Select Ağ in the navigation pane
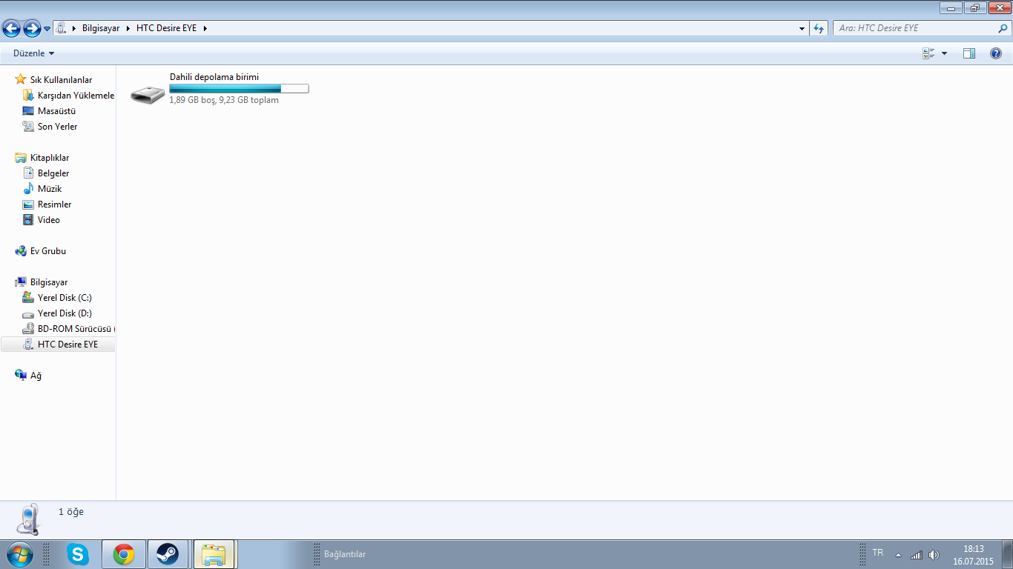The height and width of the screenshot is (569, 1013). [36, 376]
